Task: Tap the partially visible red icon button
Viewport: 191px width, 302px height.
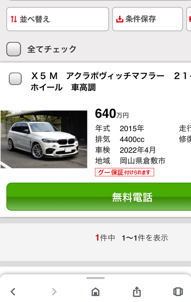Action: click(189, 19)
